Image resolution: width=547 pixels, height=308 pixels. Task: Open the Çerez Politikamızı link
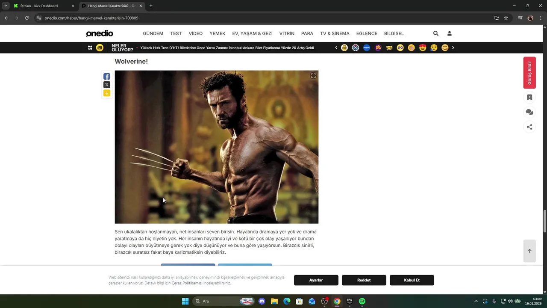pos(187,283)
